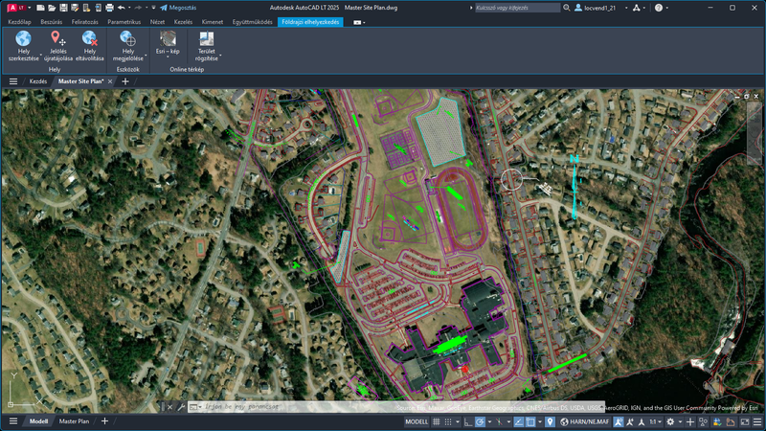This screenshot has height=431, width=766.
Task: Switch to the Master Plan layout tab
Action: pos(74,421)
